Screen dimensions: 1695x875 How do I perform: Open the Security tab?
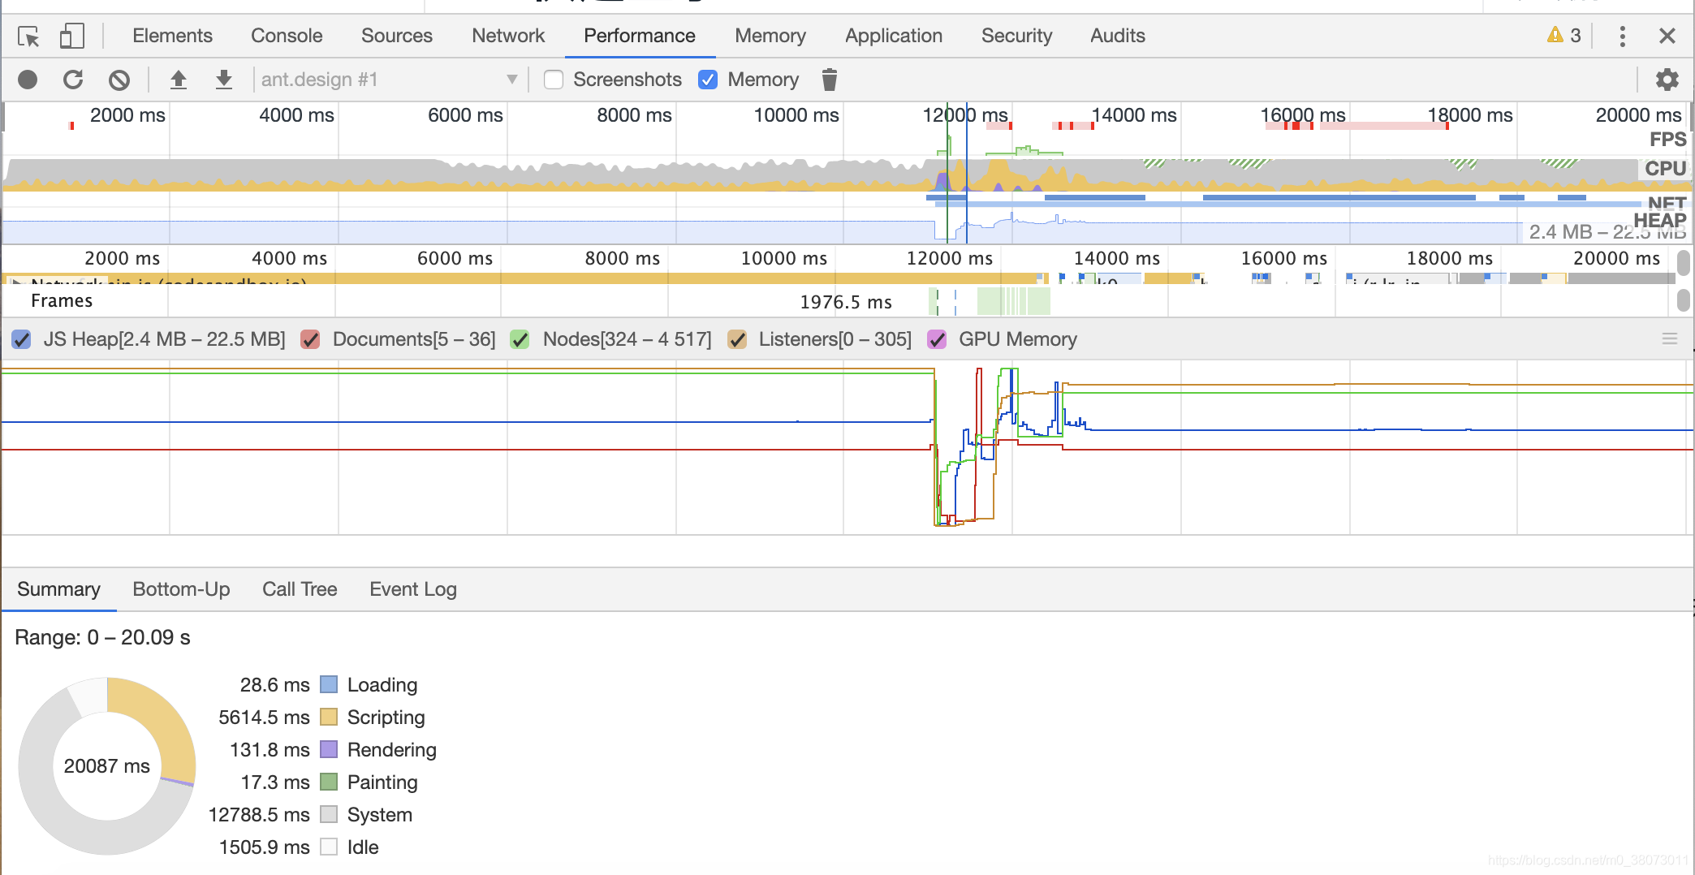(1016, 36)
